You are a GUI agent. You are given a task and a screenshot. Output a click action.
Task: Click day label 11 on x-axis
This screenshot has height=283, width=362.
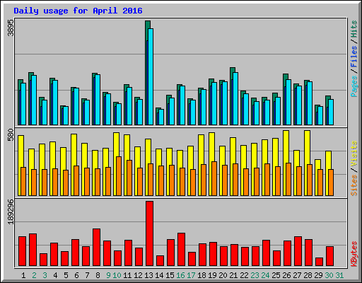[127, 275]
